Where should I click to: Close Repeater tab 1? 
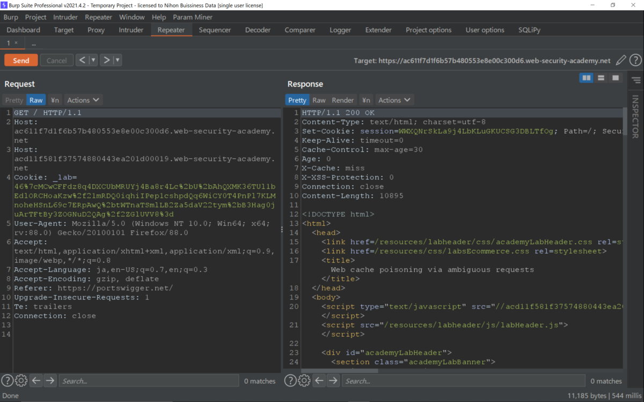pyautogui.click(x=16, y=43)
